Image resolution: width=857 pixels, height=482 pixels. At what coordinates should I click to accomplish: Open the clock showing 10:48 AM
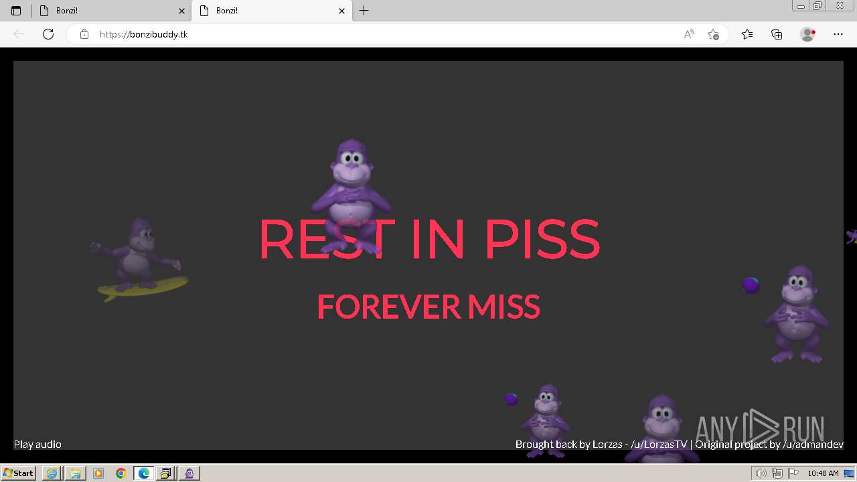coord(823,473)
